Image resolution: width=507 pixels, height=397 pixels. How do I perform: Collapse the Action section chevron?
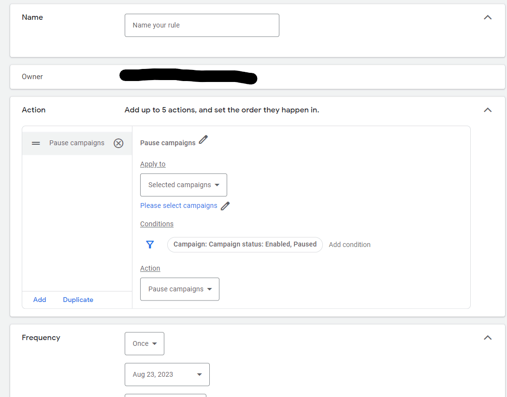point(488,110)
